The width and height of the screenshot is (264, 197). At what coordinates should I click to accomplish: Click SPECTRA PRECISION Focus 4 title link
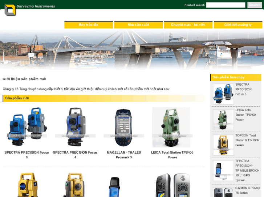pos(75,155)
